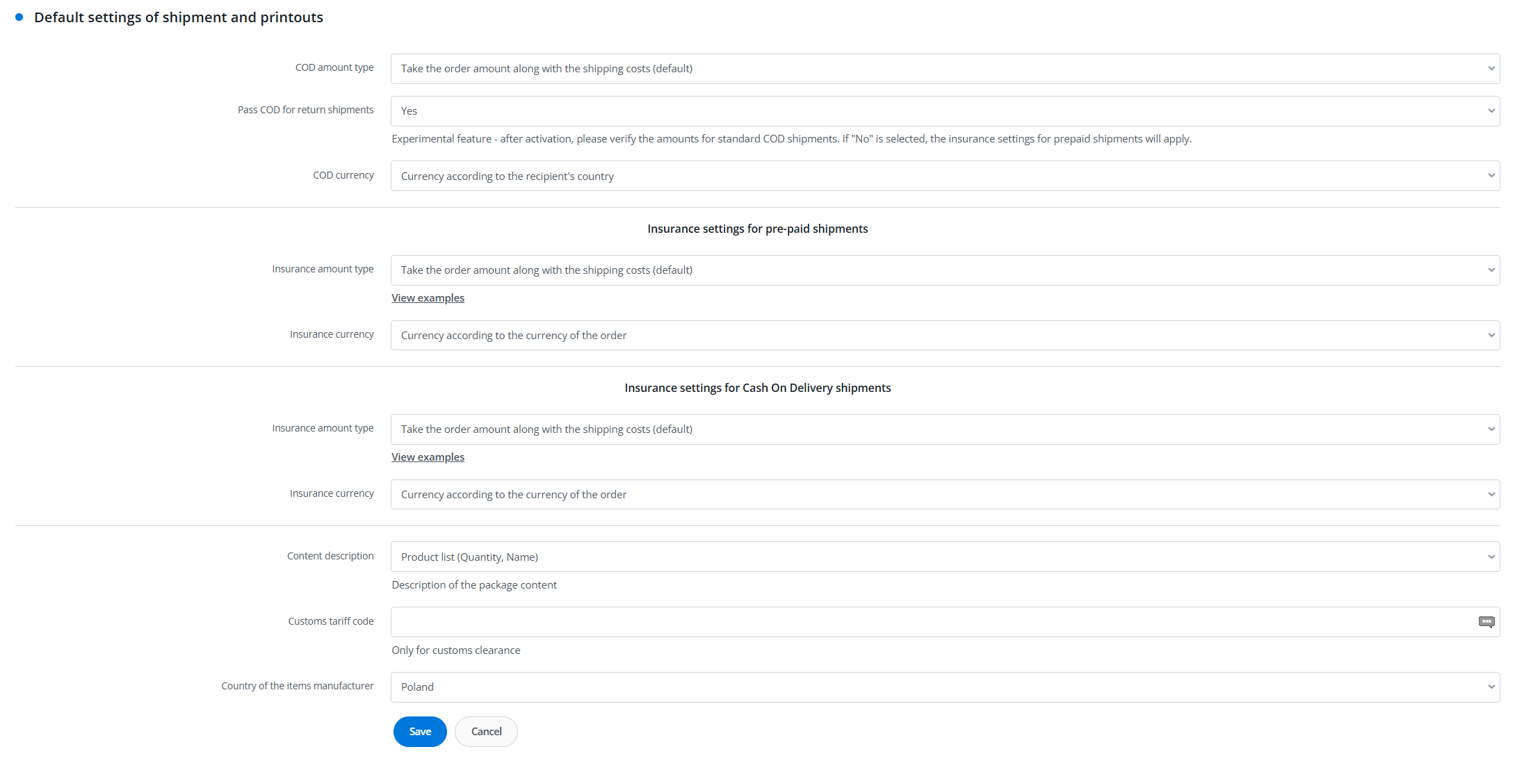The width and height of the screenshot is (1515, 763).
Task: Open the COD amount type dropdown
Action: point(944,69)
